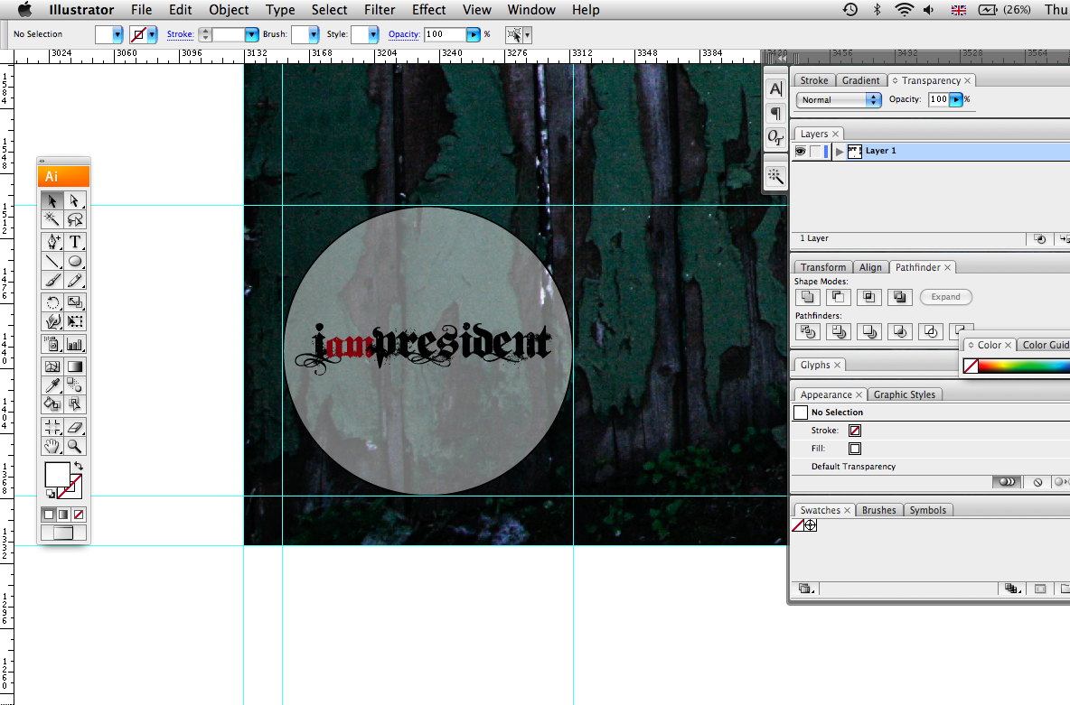This screenshot has width=1070, height=705.
Task: Select the Gradient tool in toolbox
Action: (x=74, y=366)
